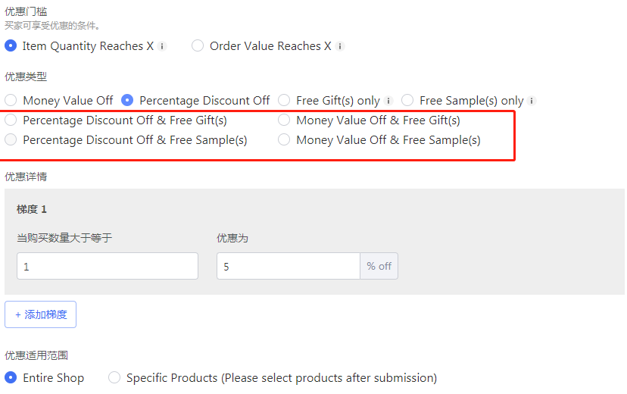Viewport: 627px width, 394px height.
Task: Select Specific Products scope option
Action: point(114,377)
